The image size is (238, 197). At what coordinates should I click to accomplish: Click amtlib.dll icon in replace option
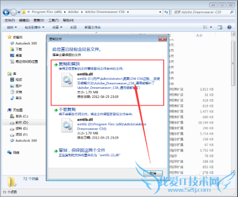[x=67, y=79]
